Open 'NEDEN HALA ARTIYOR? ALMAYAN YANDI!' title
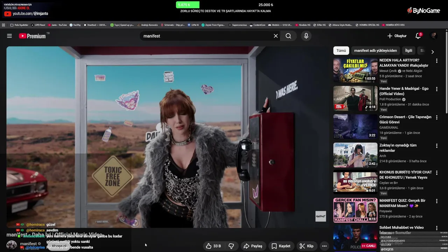Screen dimensions: 448x252 click(x=404, y=63)
